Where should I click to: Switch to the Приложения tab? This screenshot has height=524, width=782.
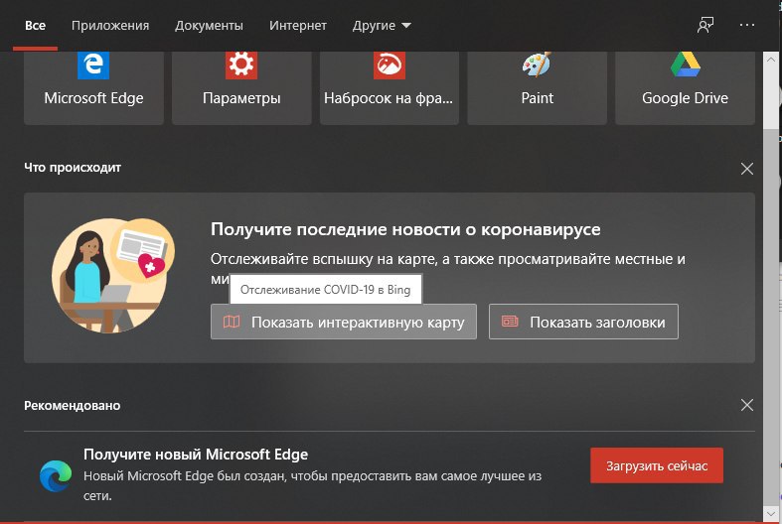[110, 26]
